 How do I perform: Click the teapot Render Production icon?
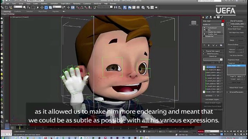157,7
